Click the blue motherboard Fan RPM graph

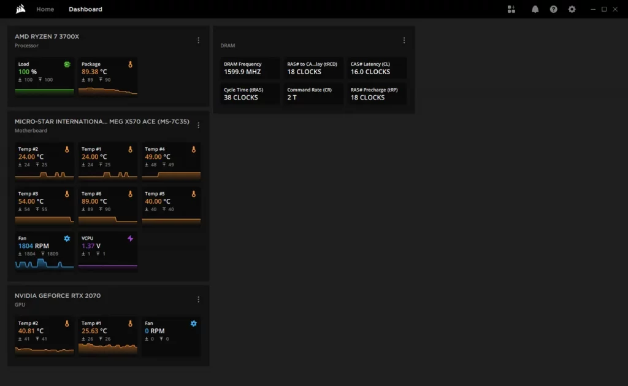(x=44, y=263)
